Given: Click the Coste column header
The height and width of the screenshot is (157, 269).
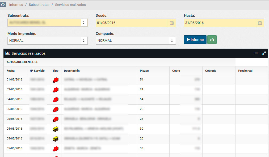Looking at the screenshot, I should click(x=176, y=71).
